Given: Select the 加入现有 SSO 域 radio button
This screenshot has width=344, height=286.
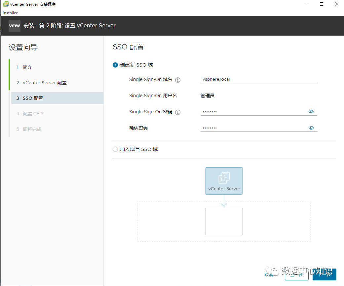Looking at the screenshot, I should (x=115, y=149).
